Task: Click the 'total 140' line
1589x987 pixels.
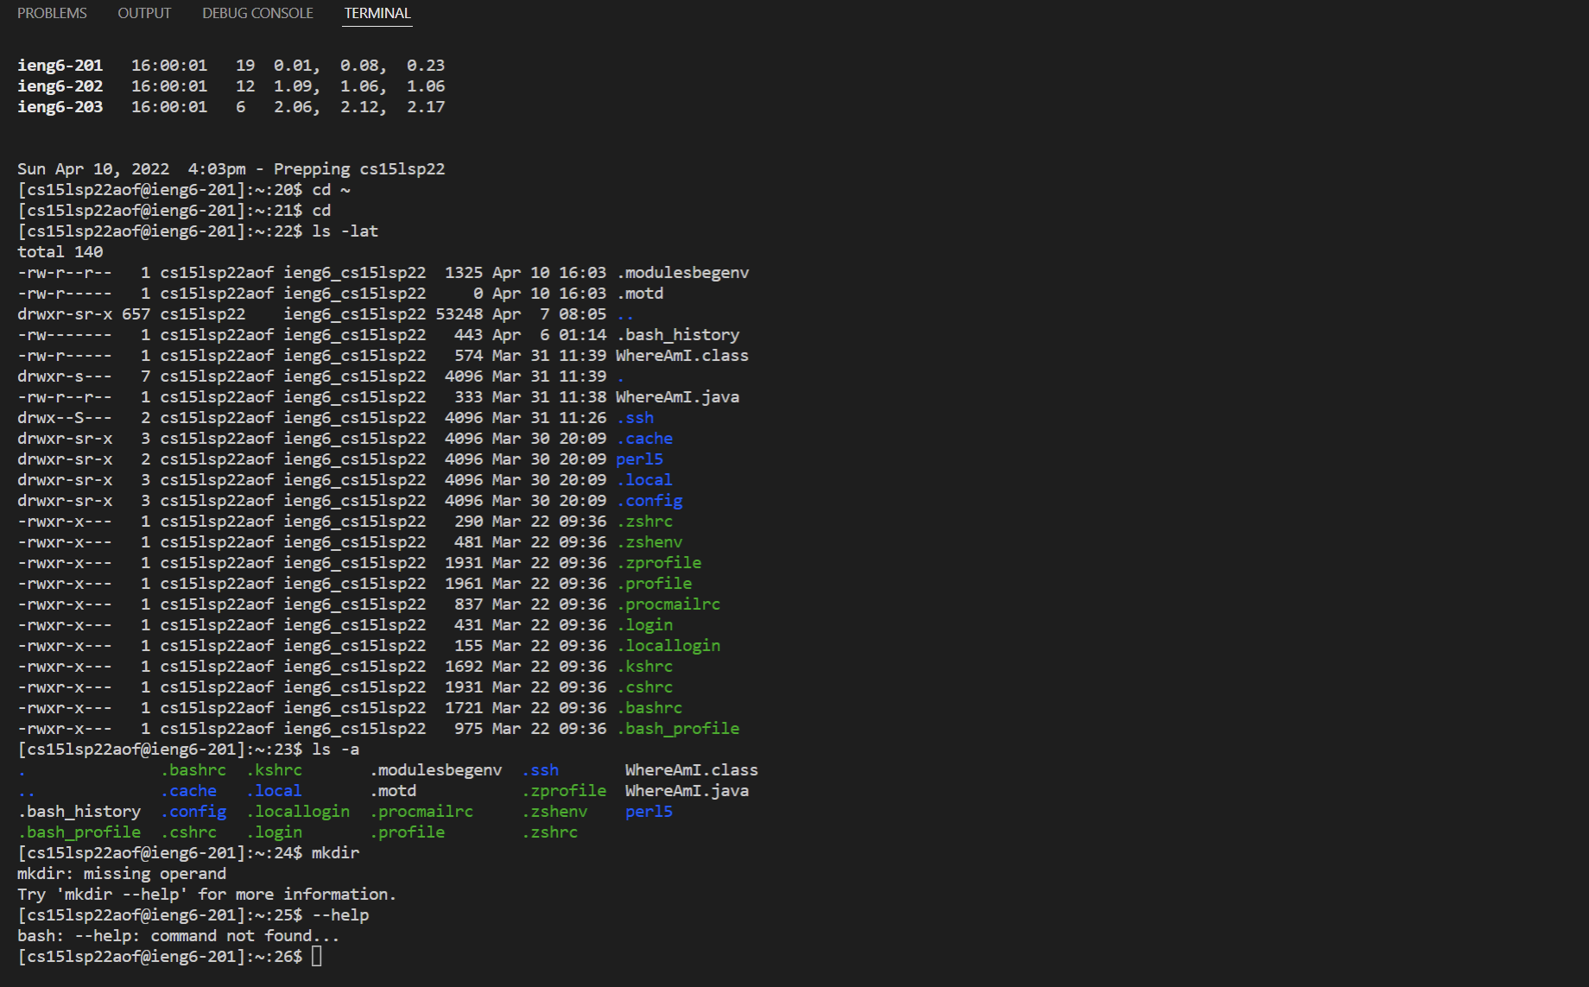Action: click(x=60, y=252)
